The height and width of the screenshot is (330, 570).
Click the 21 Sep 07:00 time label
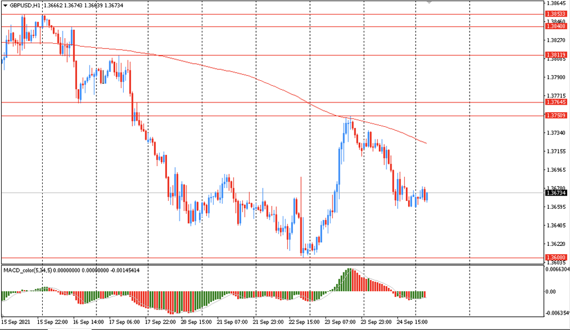point(233,322)
